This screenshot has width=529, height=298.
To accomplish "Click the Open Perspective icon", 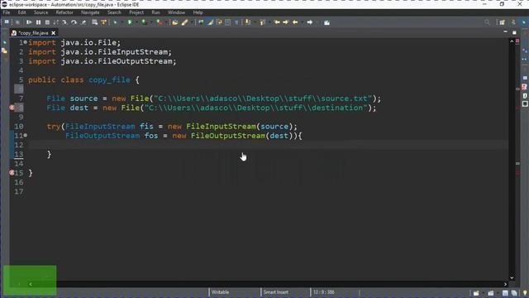I will [502, 22].
